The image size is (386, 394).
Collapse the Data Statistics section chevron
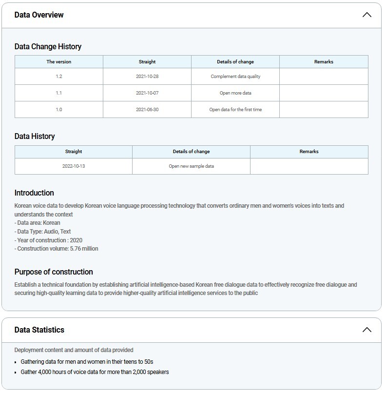(x=367, y=330)
